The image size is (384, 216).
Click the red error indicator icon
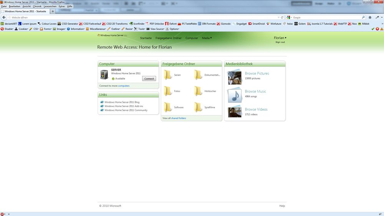pos(377,29)
